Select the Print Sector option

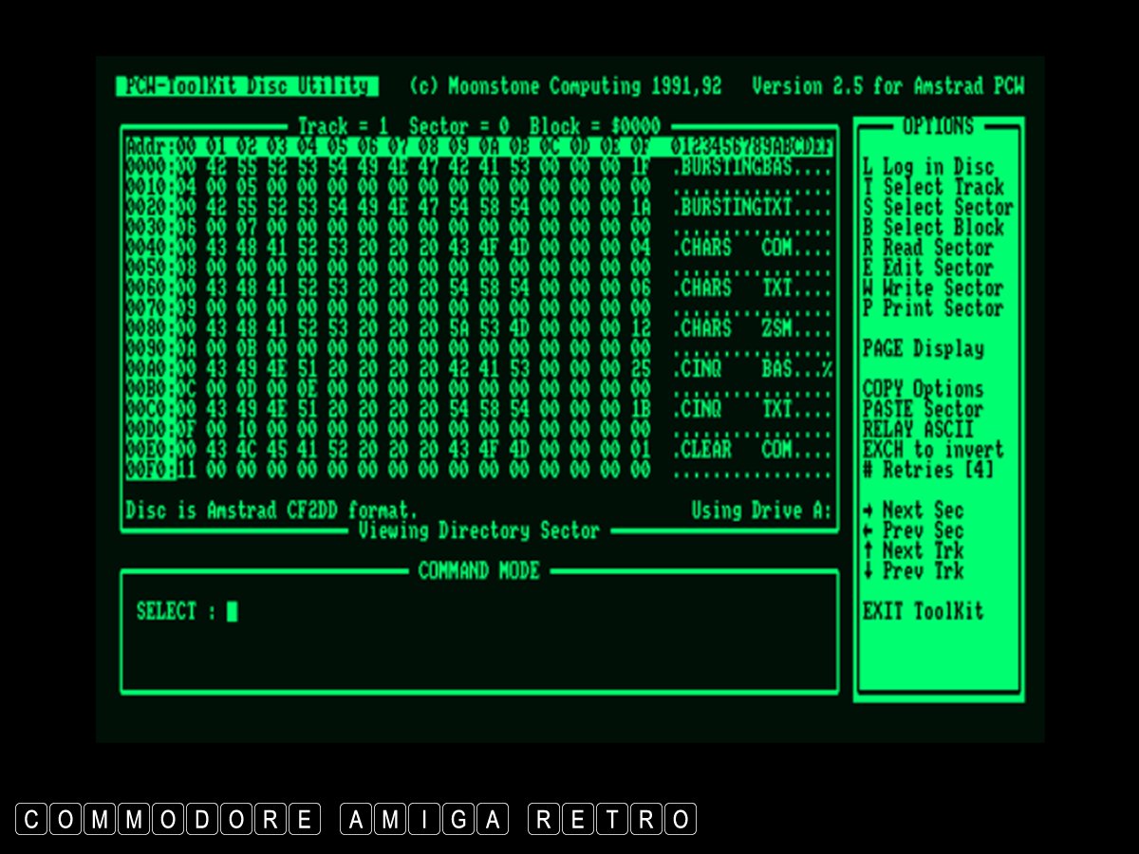(933, 308)
